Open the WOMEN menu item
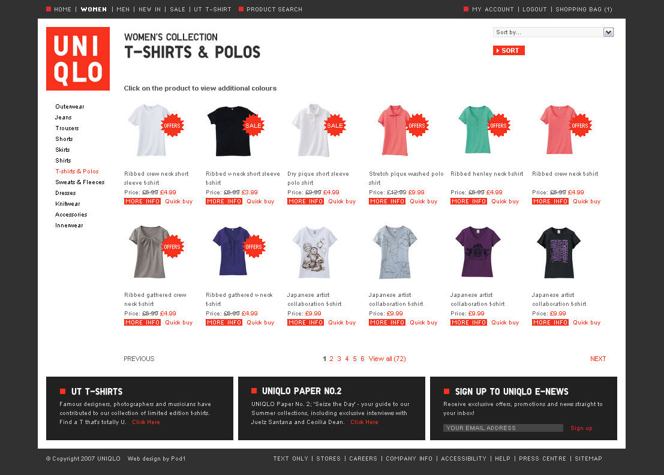 94,10
